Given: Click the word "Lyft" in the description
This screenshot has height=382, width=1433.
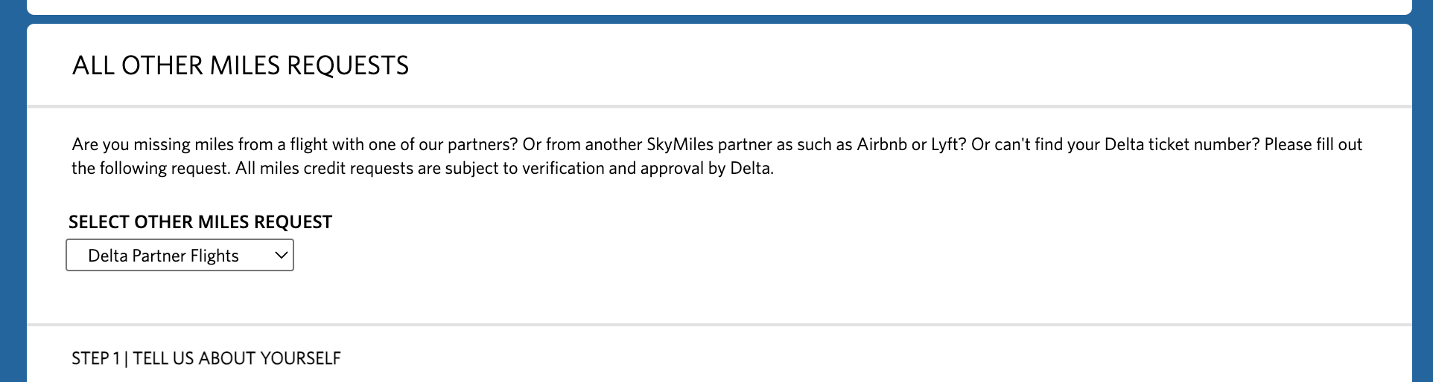Looking at the screenshot, I should [945, 144].
